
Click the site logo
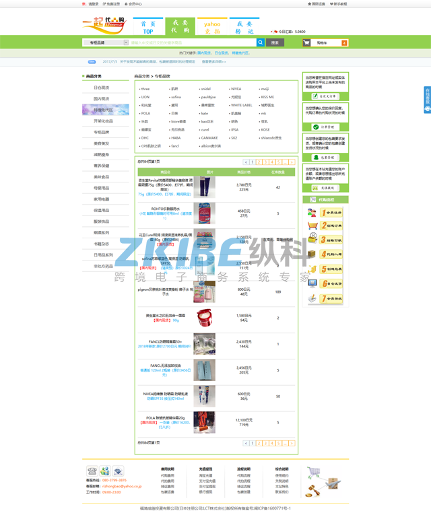click(x=104, y=25)
